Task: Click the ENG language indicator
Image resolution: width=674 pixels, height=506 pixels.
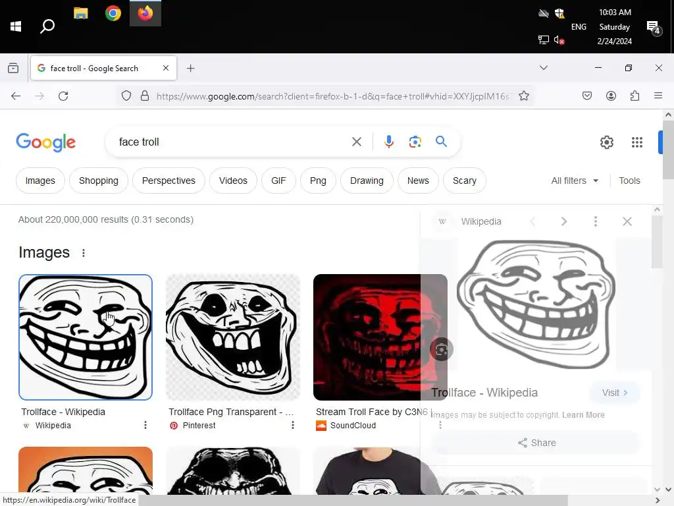Action: click(579, 26)
